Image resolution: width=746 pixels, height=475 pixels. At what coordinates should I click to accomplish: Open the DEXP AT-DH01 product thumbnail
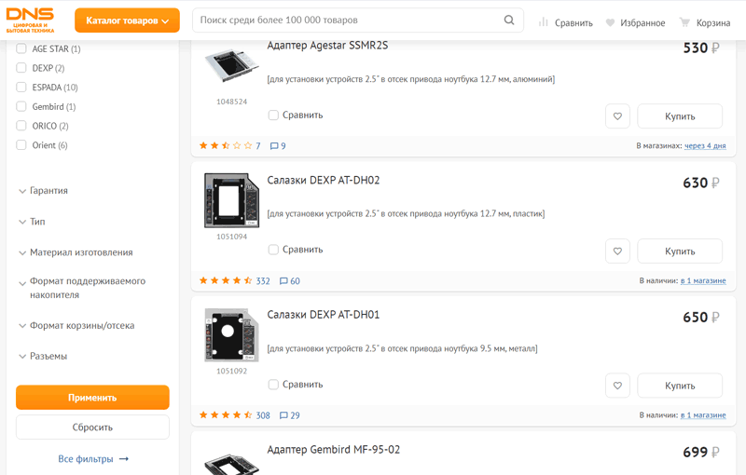click(231, 335)
